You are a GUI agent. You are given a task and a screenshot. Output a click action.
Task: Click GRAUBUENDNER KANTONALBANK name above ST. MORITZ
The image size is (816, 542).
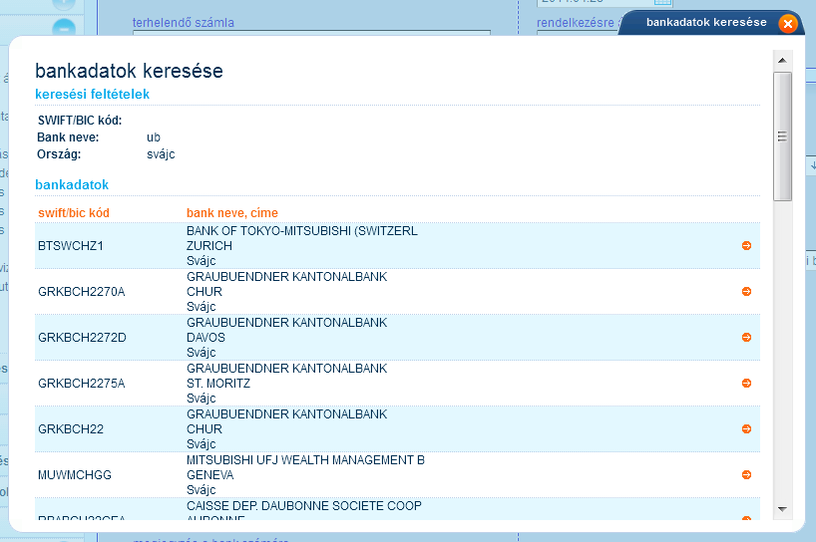[x=286, y=369]
